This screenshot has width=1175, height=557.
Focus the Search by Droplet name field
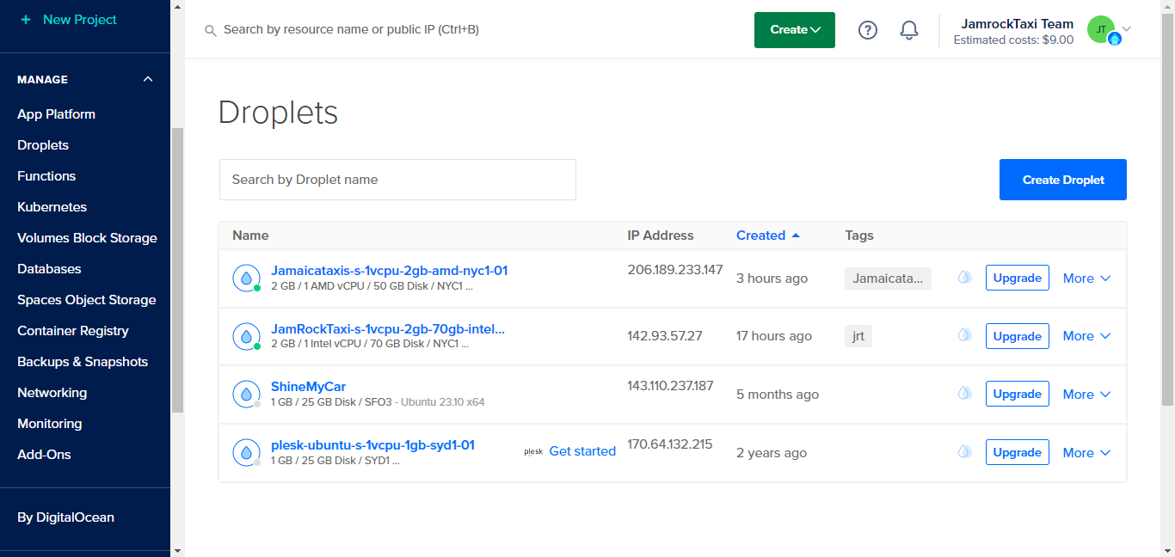click(x=397, y=180)
